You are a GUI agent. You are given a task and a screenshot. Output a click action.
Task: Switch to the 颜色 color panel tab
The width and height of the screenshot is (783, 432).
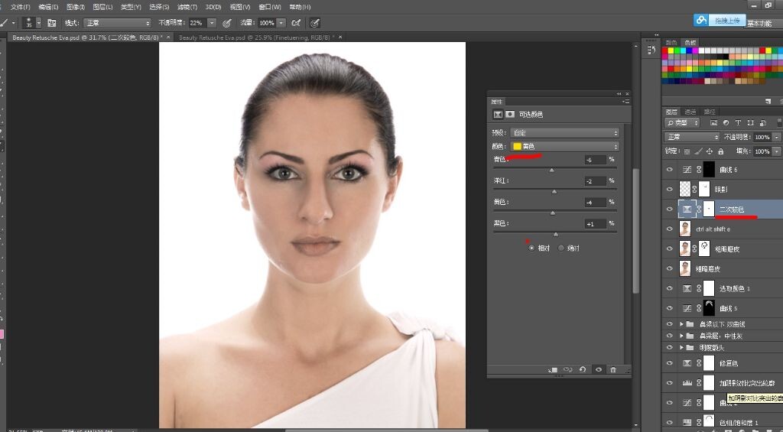pyautogui.click(x=671, y=43)
